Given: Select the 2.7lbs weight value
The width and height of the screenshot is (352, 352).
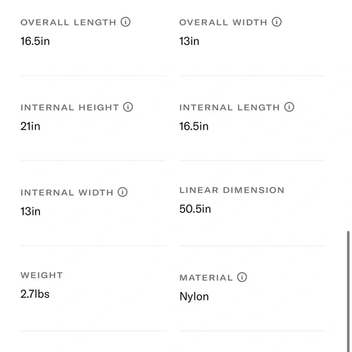Looking at the screenshot, I should 35,294.
